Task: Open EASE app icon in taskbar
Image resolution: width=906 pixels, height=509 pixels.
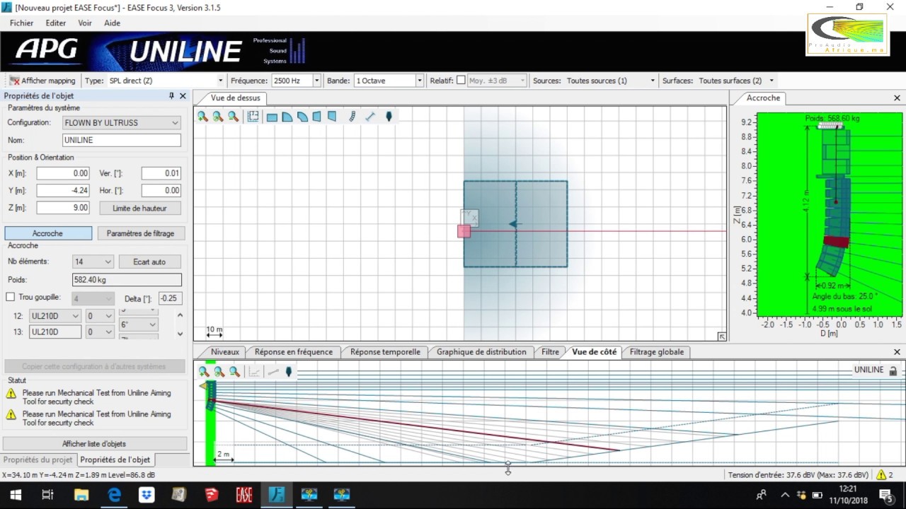Action: [244, 495]
